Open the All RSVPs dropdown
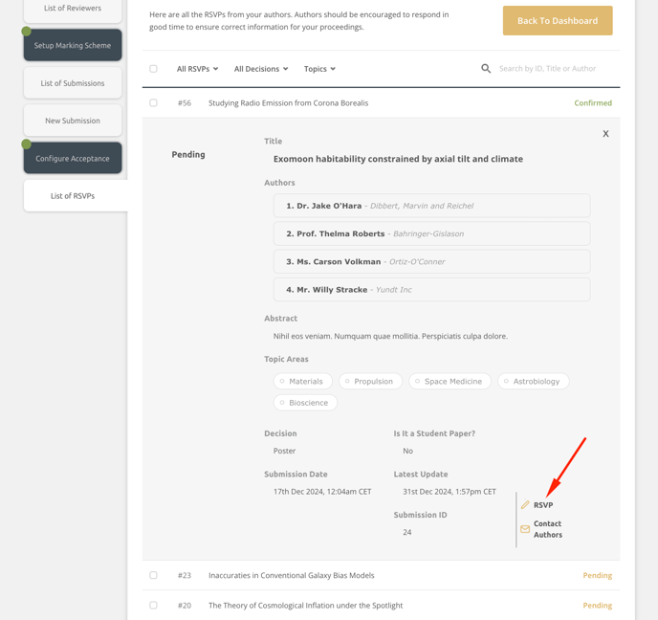The image size is (658, 620). point(197,69)
